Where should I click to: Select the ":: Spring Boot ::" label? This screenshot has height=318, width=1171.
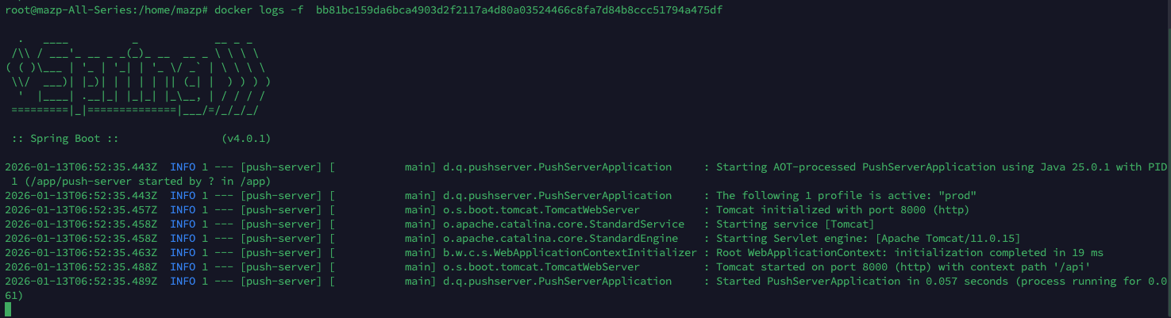[65, 139]
